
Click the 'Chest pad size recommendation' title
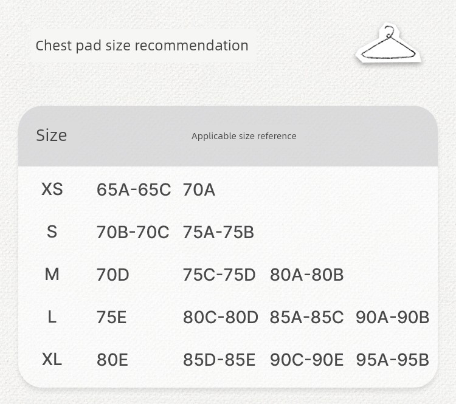142,46
